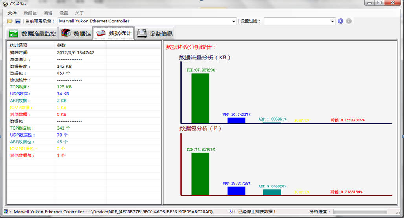Click the disk drive icon on 设备信息 tab
404x218 pixels.
pyautogui.click(x=142, y=33)
